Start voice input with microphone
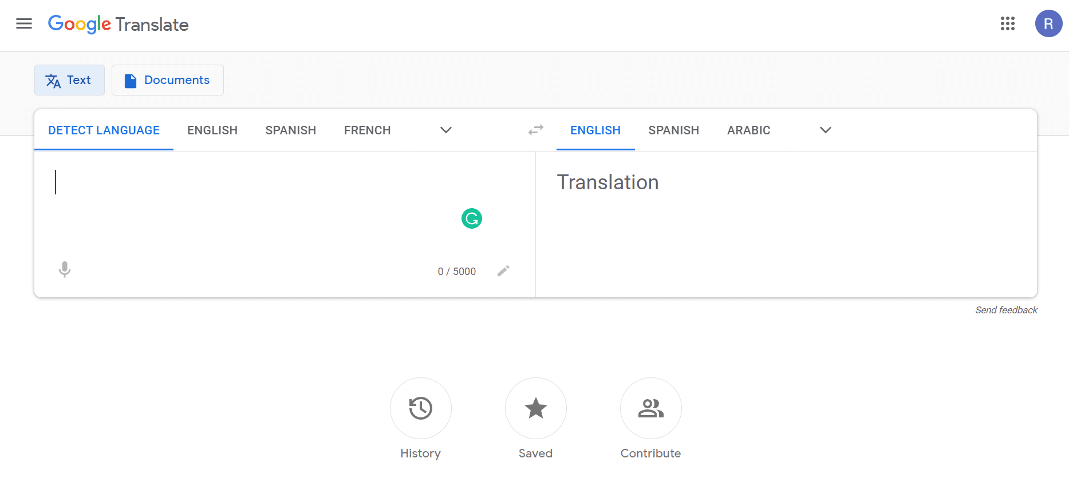The image size is (1069, 478). coord(65,269)
